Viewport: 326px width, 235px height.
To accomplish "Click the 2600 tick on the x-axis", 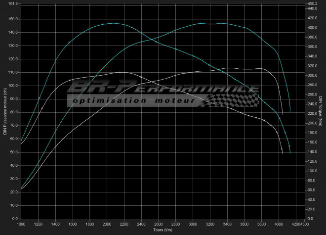I will [x=158, y=224].
